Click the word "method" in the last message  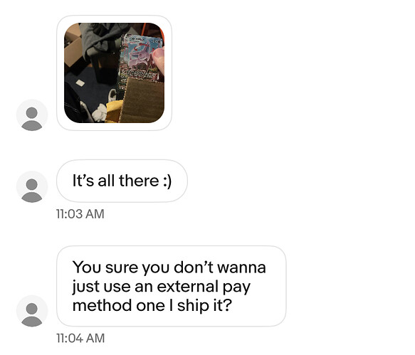(103, 305)
